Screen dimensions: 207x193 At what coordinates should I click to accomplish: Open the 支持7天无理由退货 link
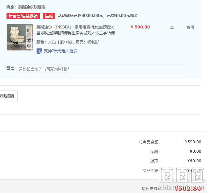61,51
